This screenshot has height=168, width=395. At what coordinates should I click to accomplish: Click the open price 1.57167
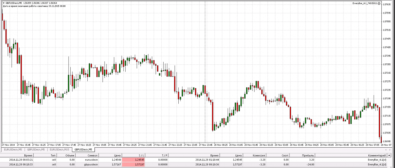116,164
